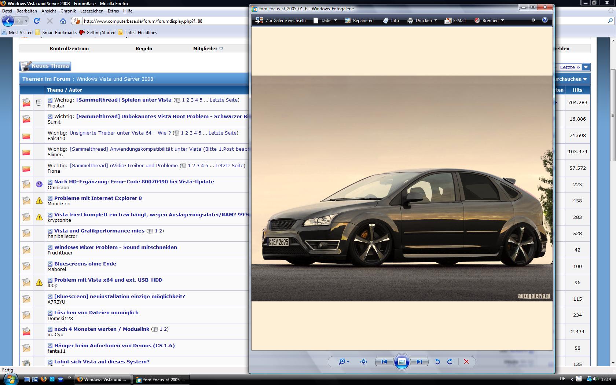616x385 pixels.
Task: Open Letzte page dropdown arrow in forum pagination
Action: [x=586, y=67]
